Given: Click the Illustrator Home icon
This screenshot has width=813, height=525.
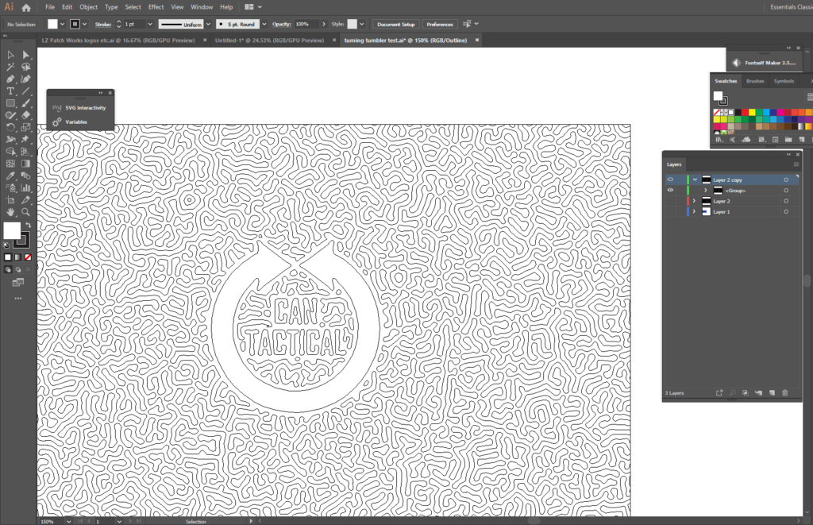Looking at the screenshot, I should [26, 7].
